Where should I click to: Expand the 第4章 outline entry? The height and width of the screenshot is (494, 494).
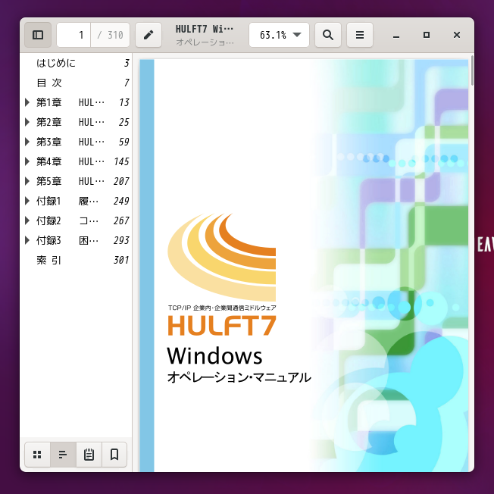click(27, 161)
